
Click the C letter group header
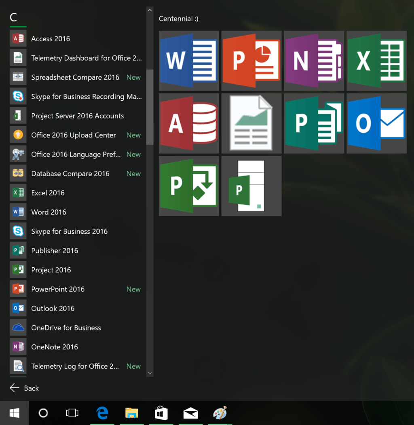click(13, 17)
